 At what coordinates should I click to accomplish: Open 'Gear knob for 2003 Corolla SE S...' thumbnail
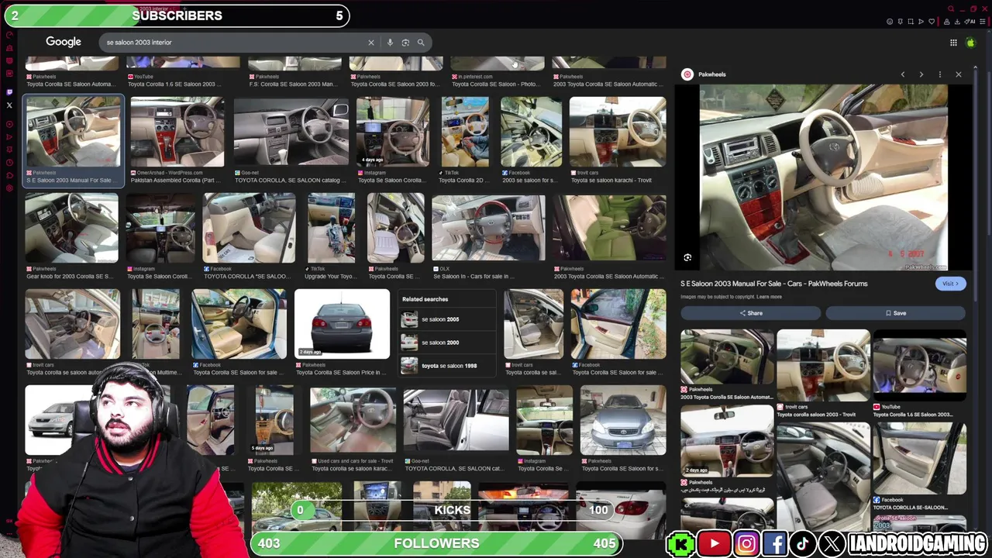71,228
